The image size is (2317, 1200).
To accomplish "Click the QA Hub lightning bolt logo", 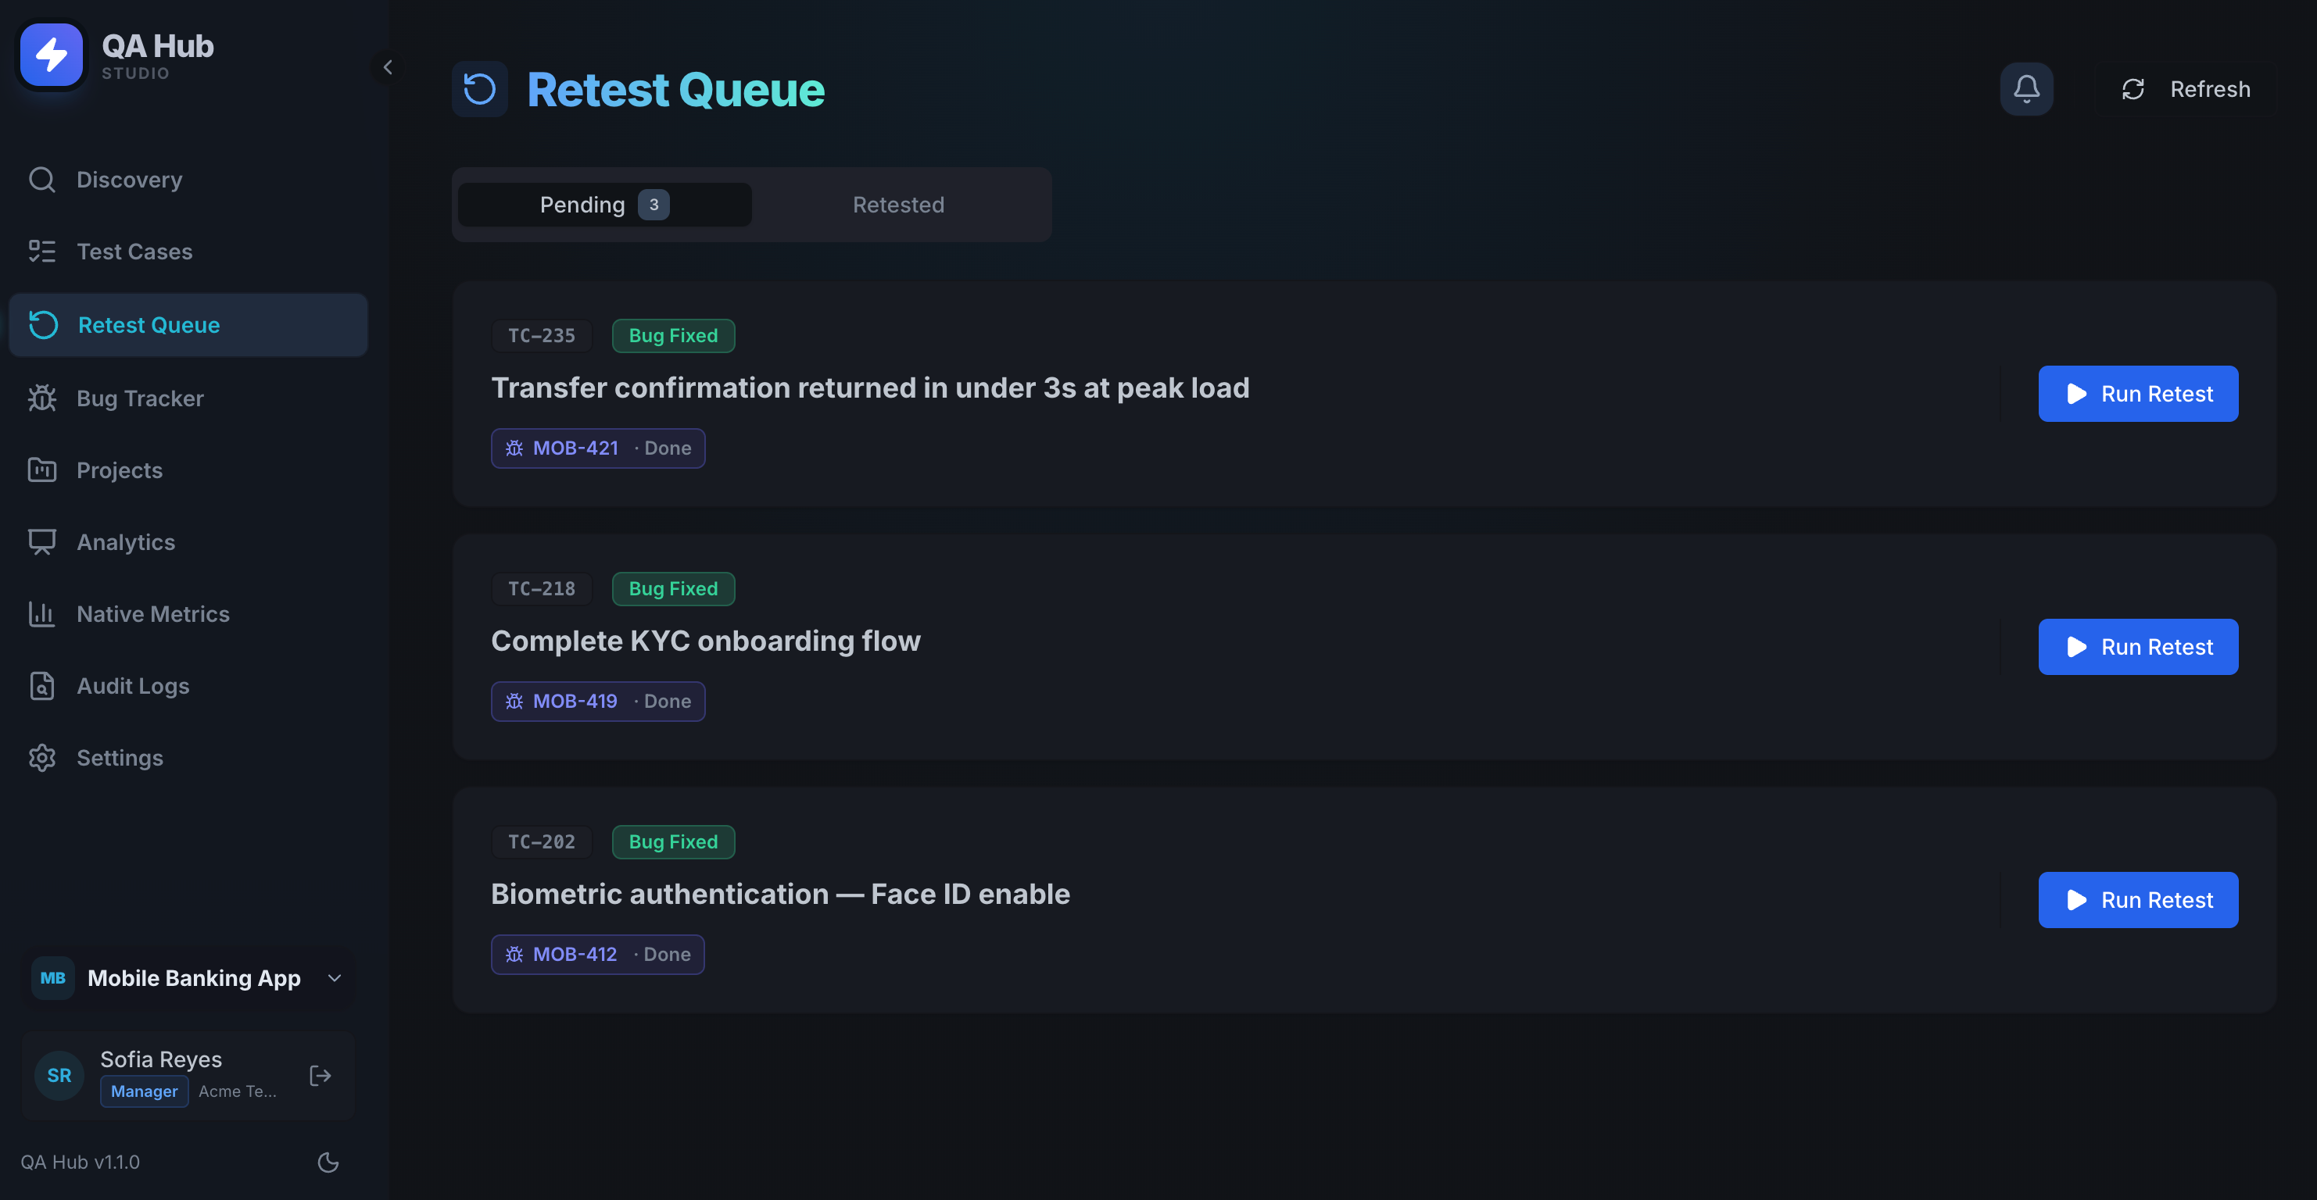I will pos(52,55).
